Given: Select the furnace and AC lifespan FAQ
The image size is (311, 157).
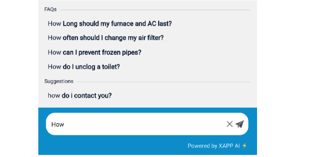Looking at the screenshot, I should [x=110, y=24].
